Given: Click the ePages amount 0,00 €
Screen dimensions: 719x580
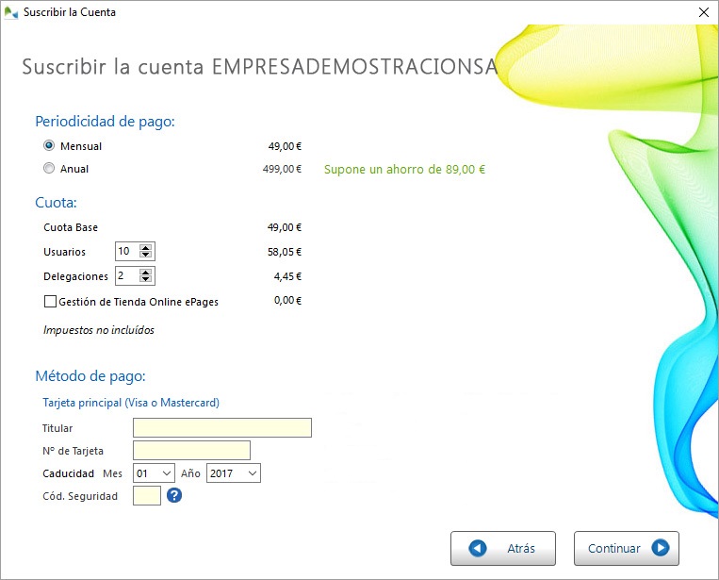Looking at the screenshot, I should click(287, 300).
